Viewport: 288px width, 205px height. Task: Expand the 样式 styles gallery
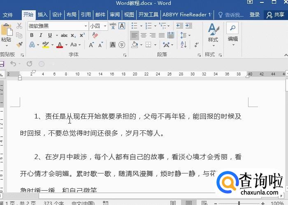(213, 34)
